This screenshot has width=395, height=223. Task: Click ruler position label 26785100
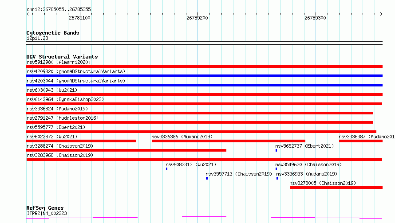click(79, 18)
